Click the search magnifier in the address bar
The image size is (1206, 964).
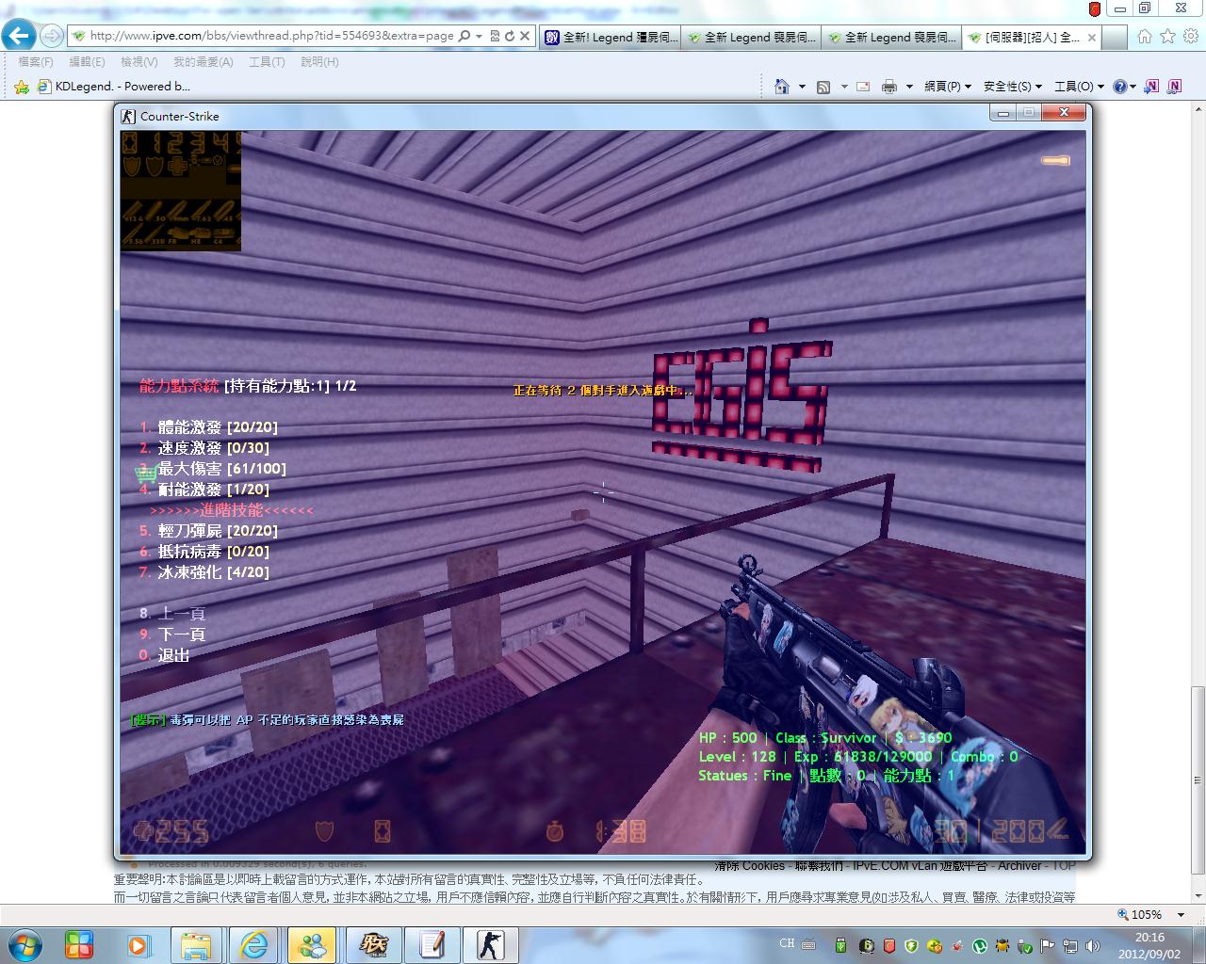pyautogui.click(x=464, y=36)
